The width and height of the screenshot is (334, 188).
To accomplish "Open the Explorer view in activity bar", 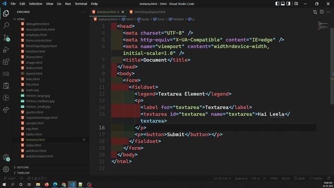I will tap(6, 13).
